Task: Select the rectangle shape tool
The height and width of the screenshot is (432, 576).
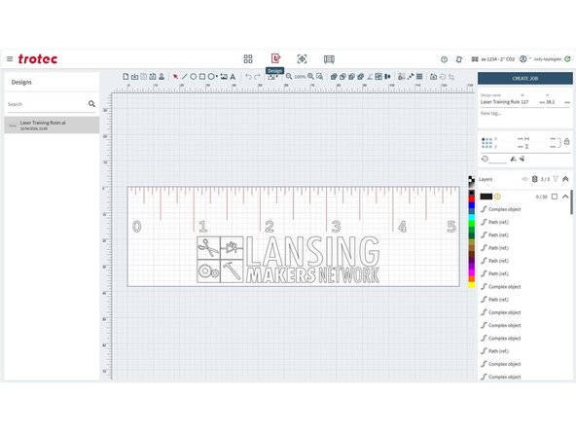Action: pos(202,77)
